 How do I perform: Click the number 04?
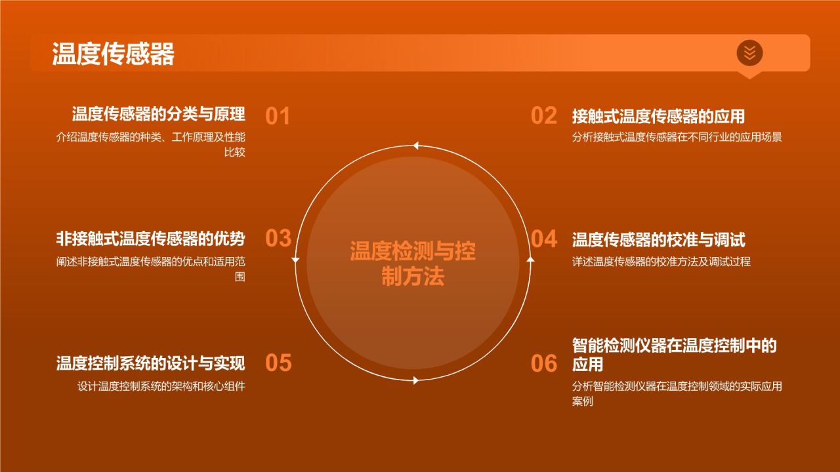point(543,239)
